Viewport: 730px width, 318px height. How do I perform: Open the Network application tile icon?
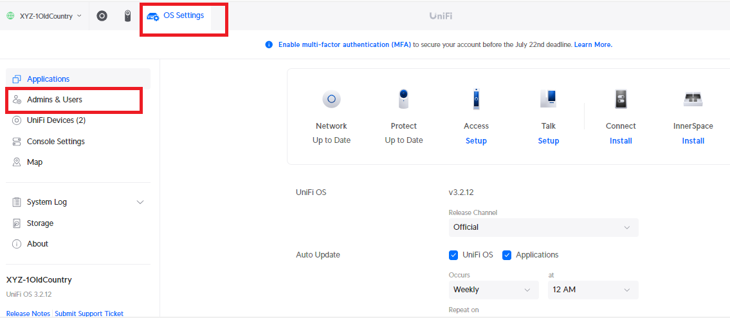[331, 99]
